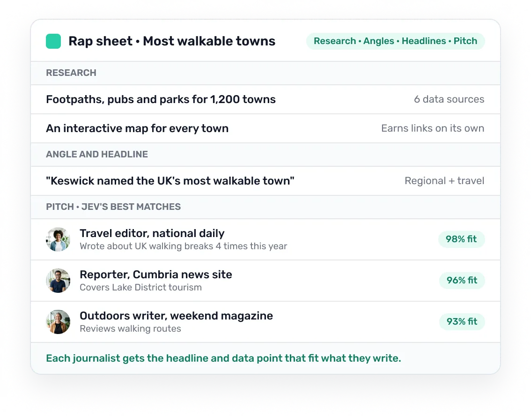This screenshot has height=416, width=531.
Task: Open the travel editor's avatar photo
Action: 58,239
